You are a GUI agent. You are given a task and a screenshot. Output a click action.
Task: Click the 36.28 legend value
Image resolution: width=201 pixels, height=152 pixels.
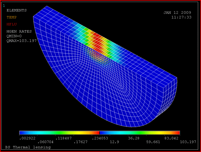(x=134, y=138)
